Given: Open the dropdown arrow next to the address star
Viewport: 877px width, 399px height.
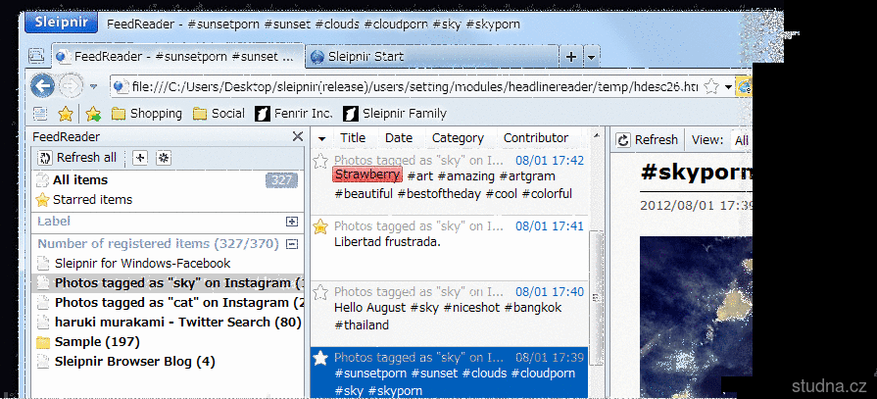Looking at the screenshot, I should pyautogui.click(x=728, y=87).
